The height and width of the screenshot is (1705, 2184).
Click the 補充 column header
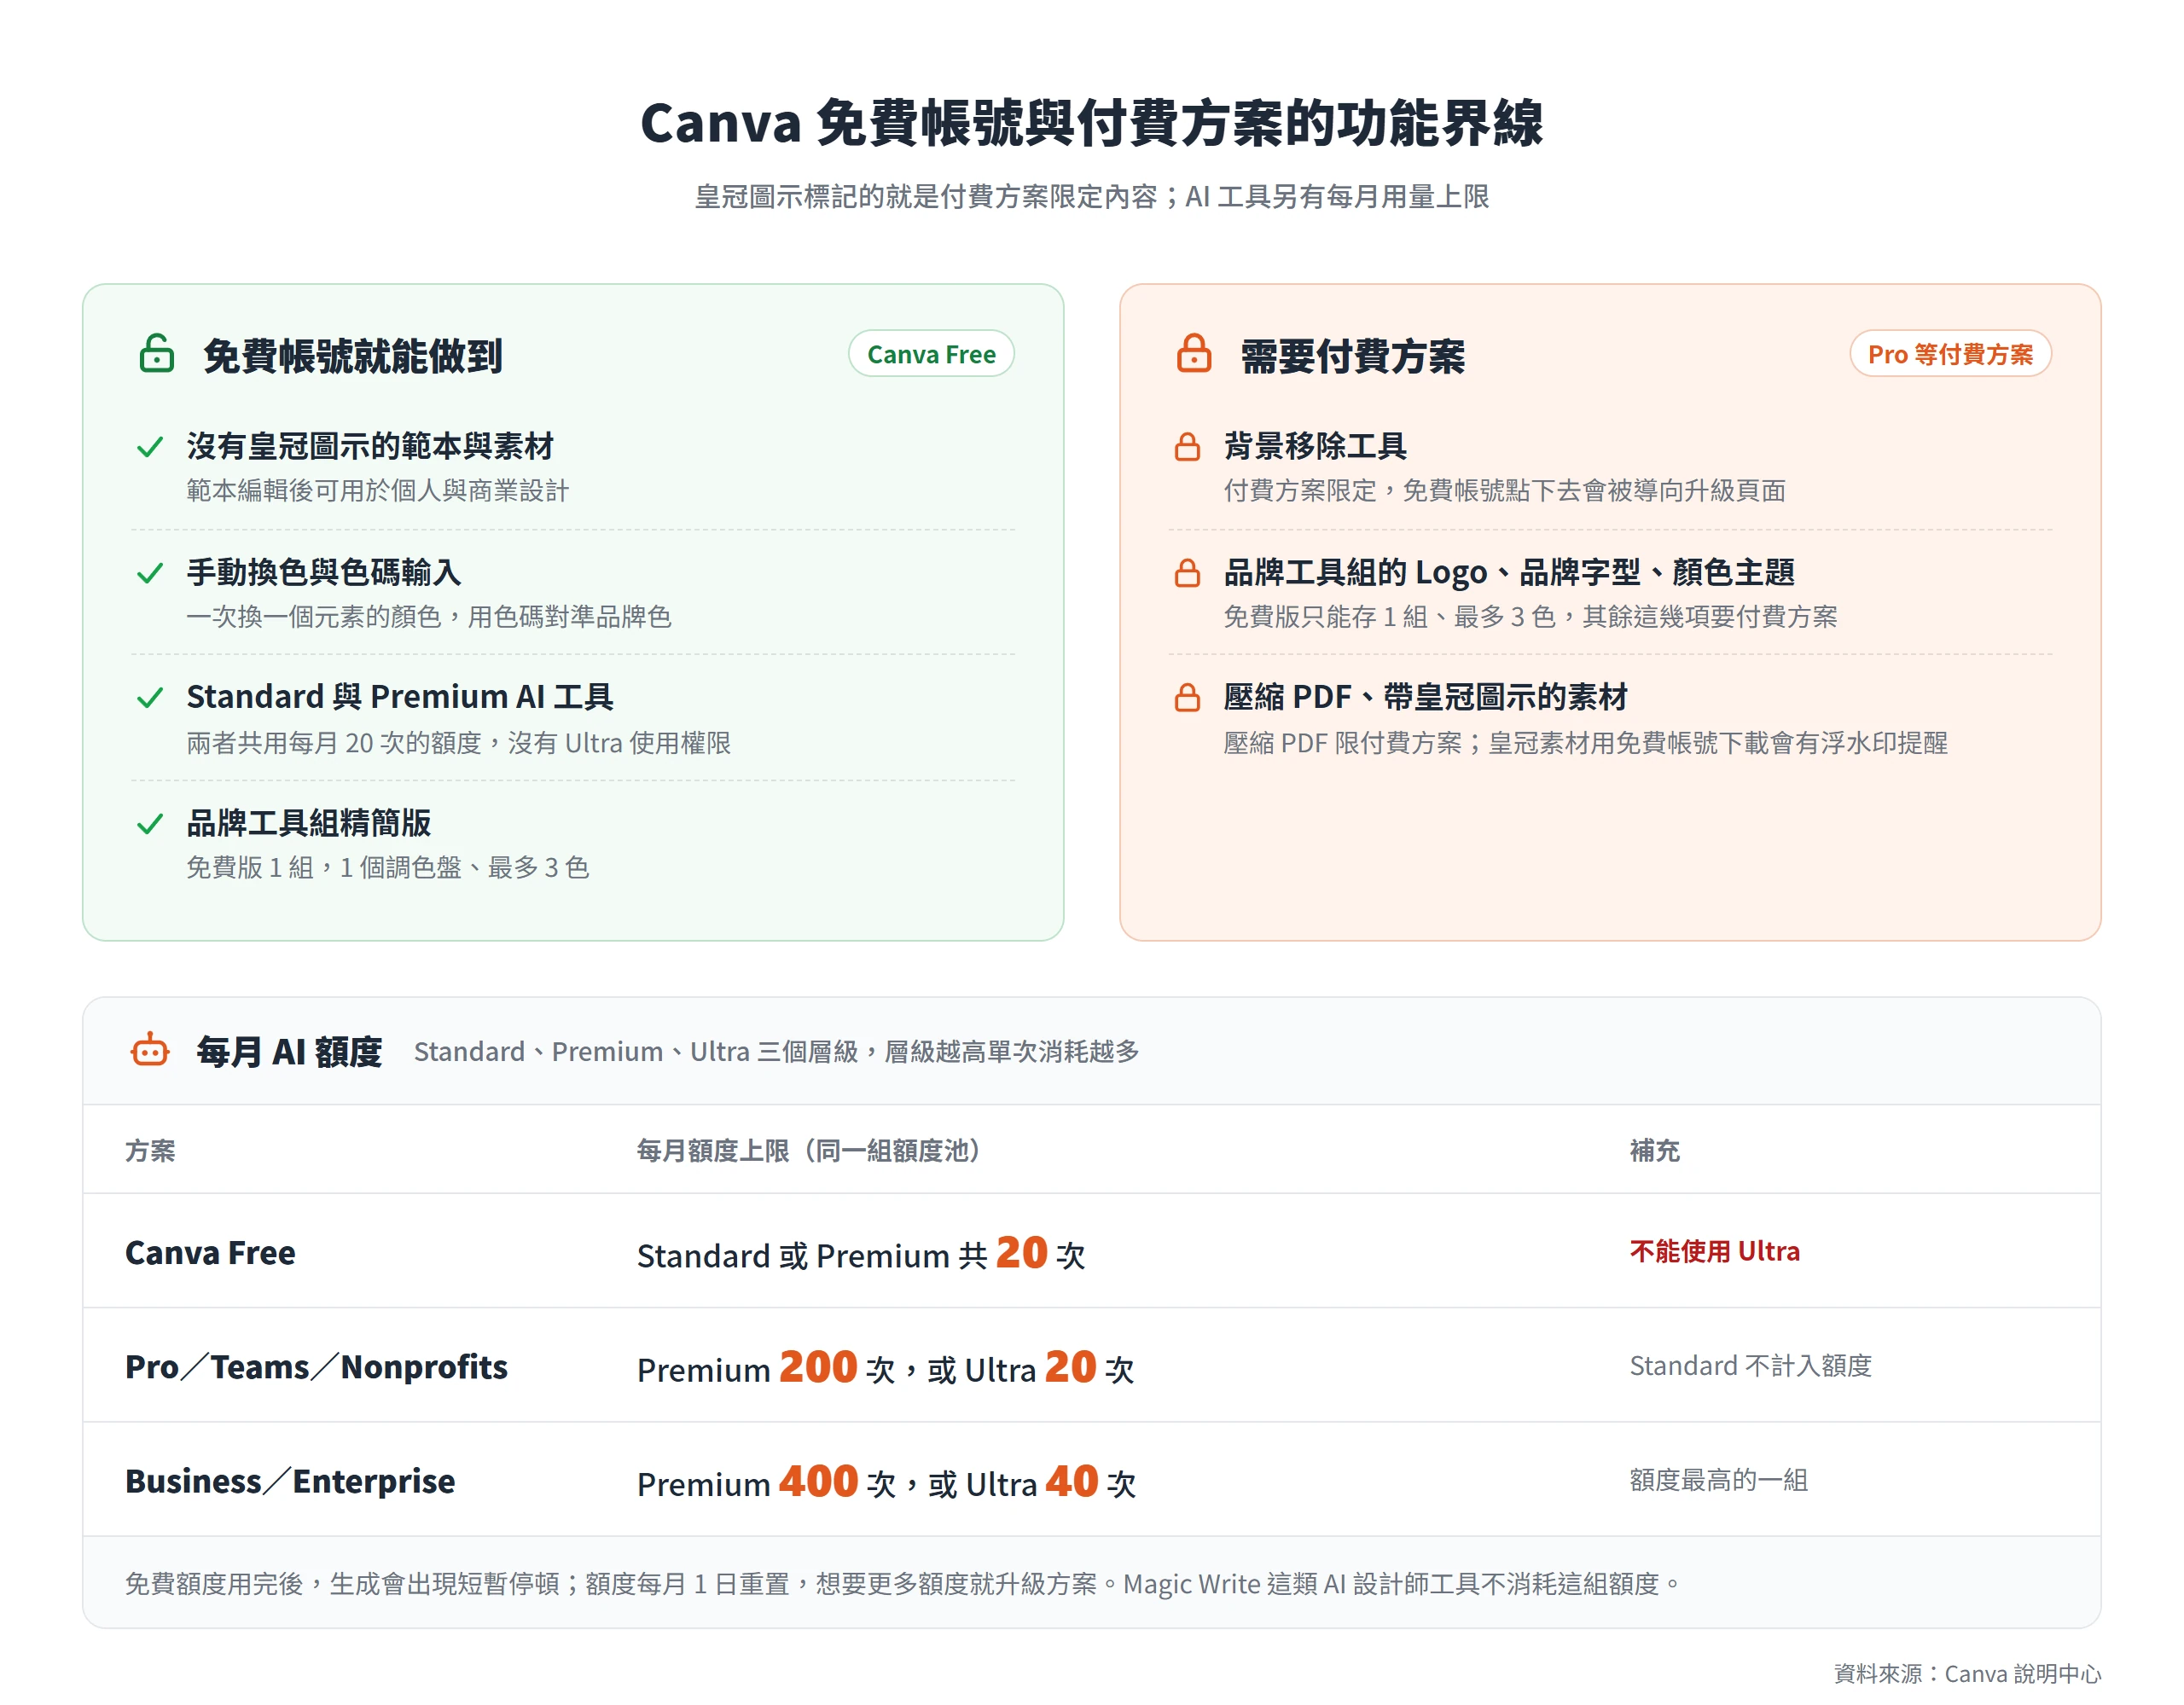[x=1654, y=1150]
